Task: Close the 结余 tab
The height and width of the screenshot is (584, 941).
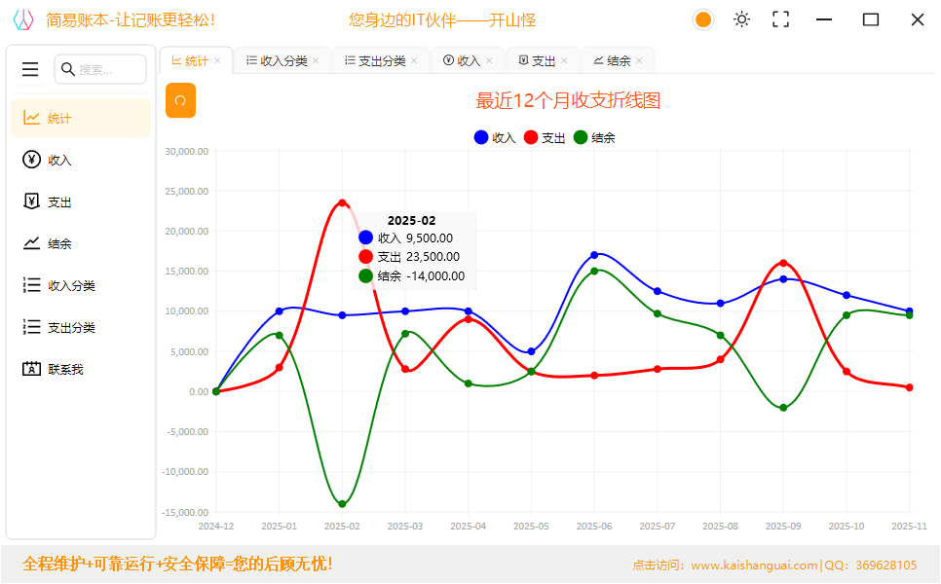Action: pyautogui.click(x=639, y=60)
